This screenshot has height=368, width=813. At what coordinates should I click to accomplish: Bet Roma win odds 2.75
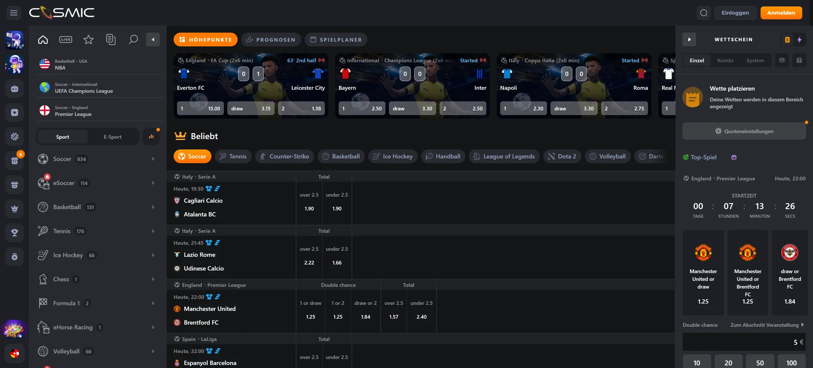pos(625,108)
